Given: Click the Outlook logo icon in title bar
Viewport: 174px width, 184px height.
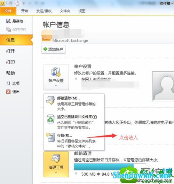Looking at the screenshot, I should [2, 3].
